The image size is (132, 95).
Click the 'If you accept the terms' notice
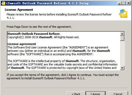point(63,77)
